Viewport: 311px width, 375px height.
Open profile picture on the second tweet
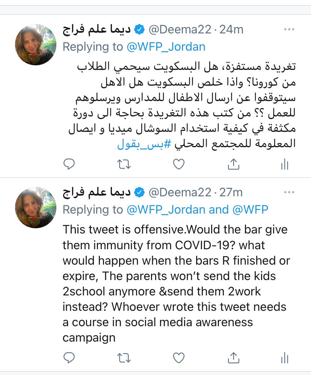(x=36, y=207)
